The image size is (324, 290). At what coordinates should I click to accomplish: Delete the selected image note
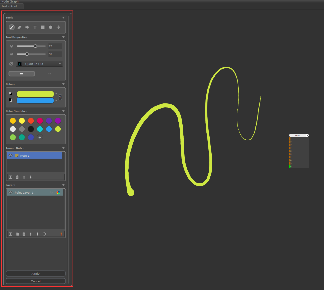pos(17,177)
